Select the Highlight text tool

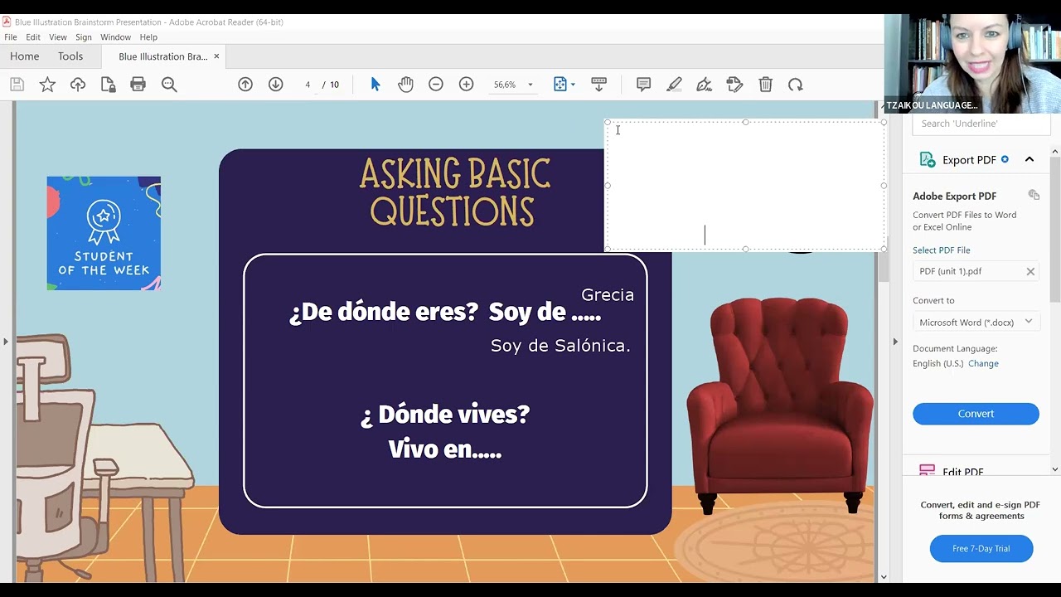[x=674, y=84]
